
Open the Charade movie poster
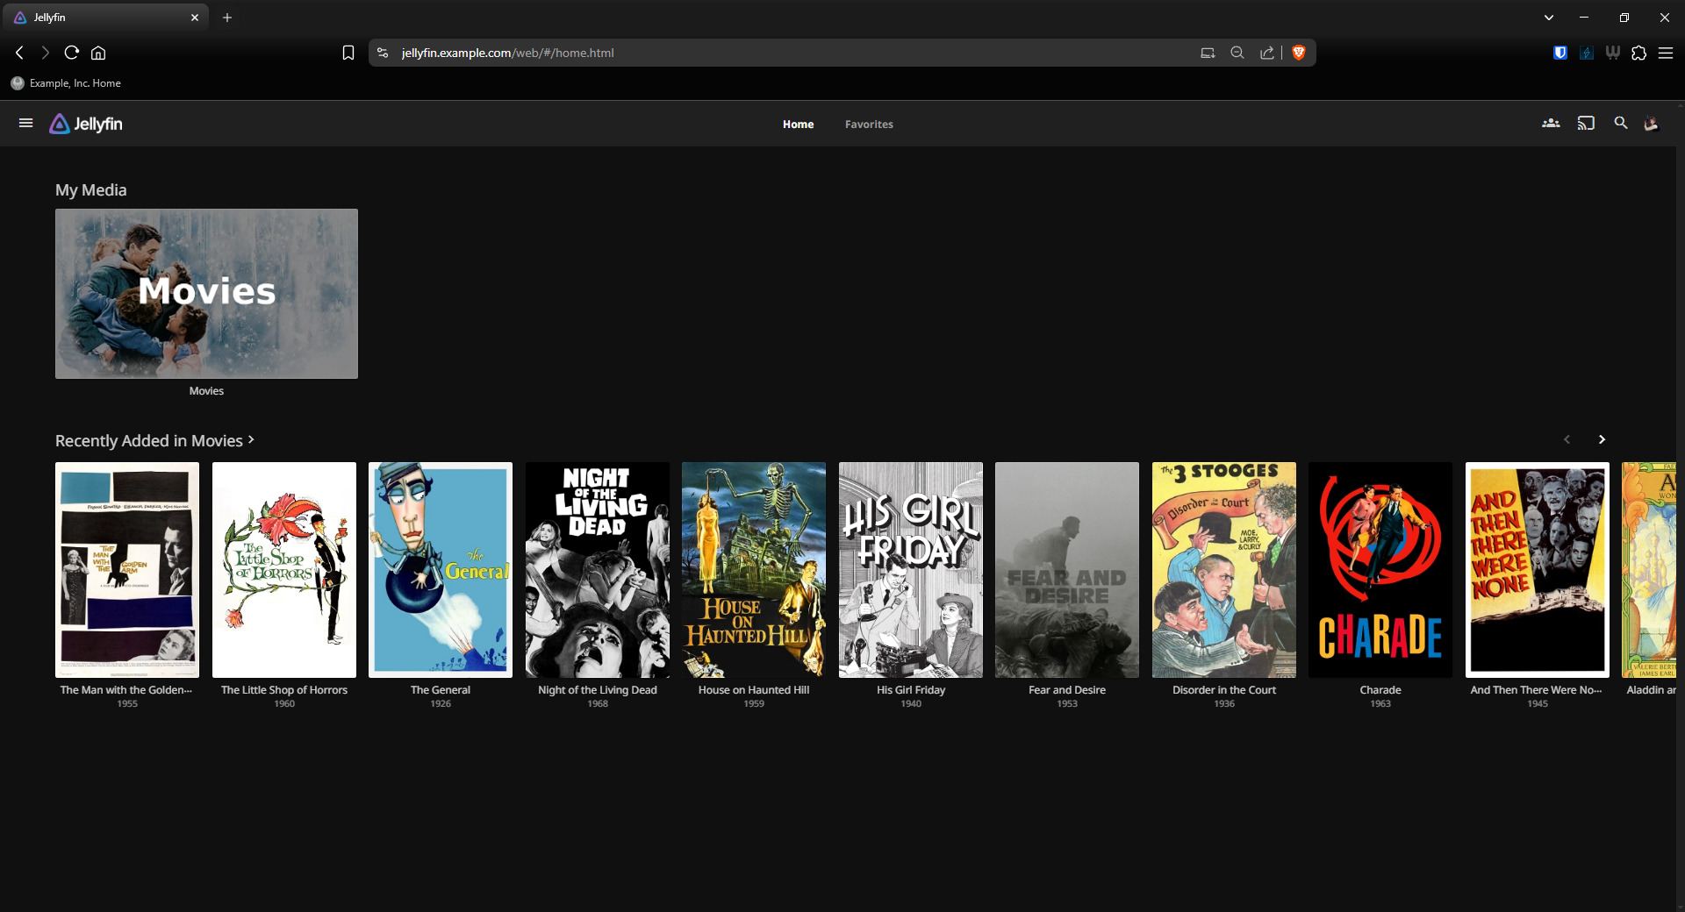point(1380,570)
